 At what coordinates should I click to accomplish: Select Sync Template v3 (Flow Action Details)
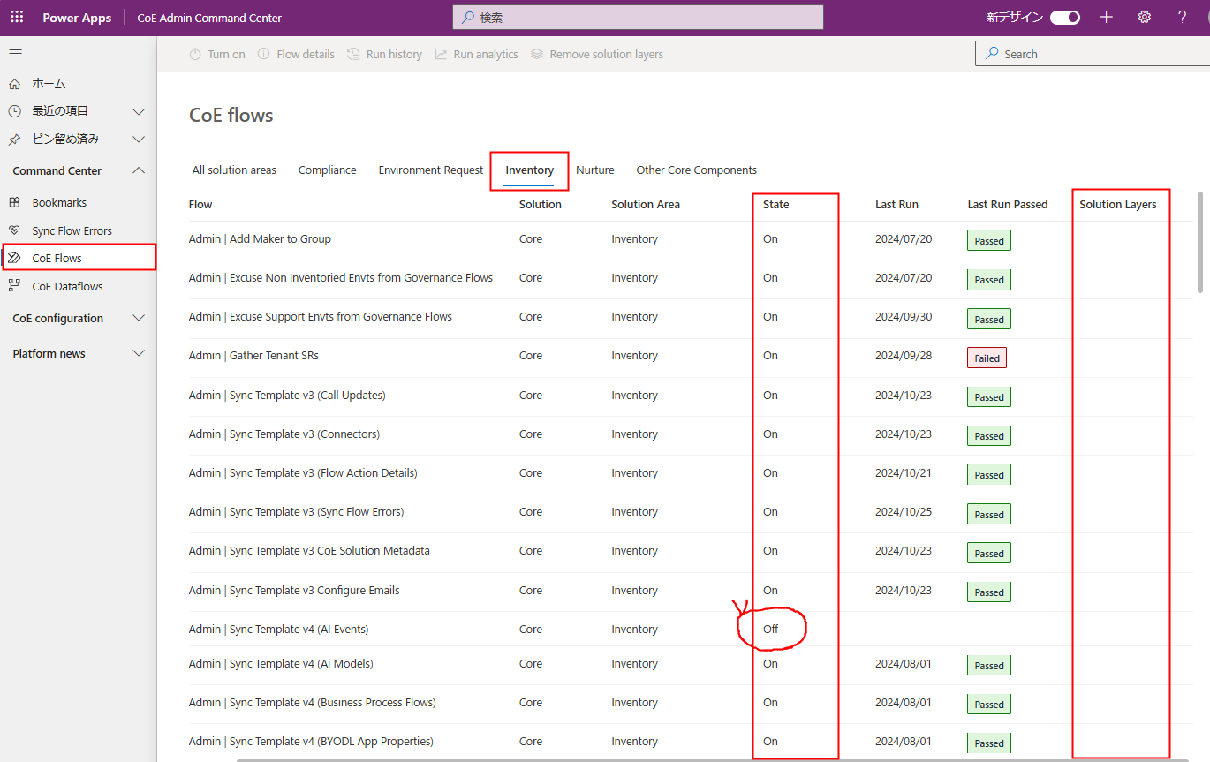pos(303,472)
